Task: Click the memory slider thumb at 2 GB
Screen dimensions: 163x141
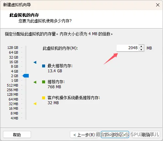Action: (26, 76)
